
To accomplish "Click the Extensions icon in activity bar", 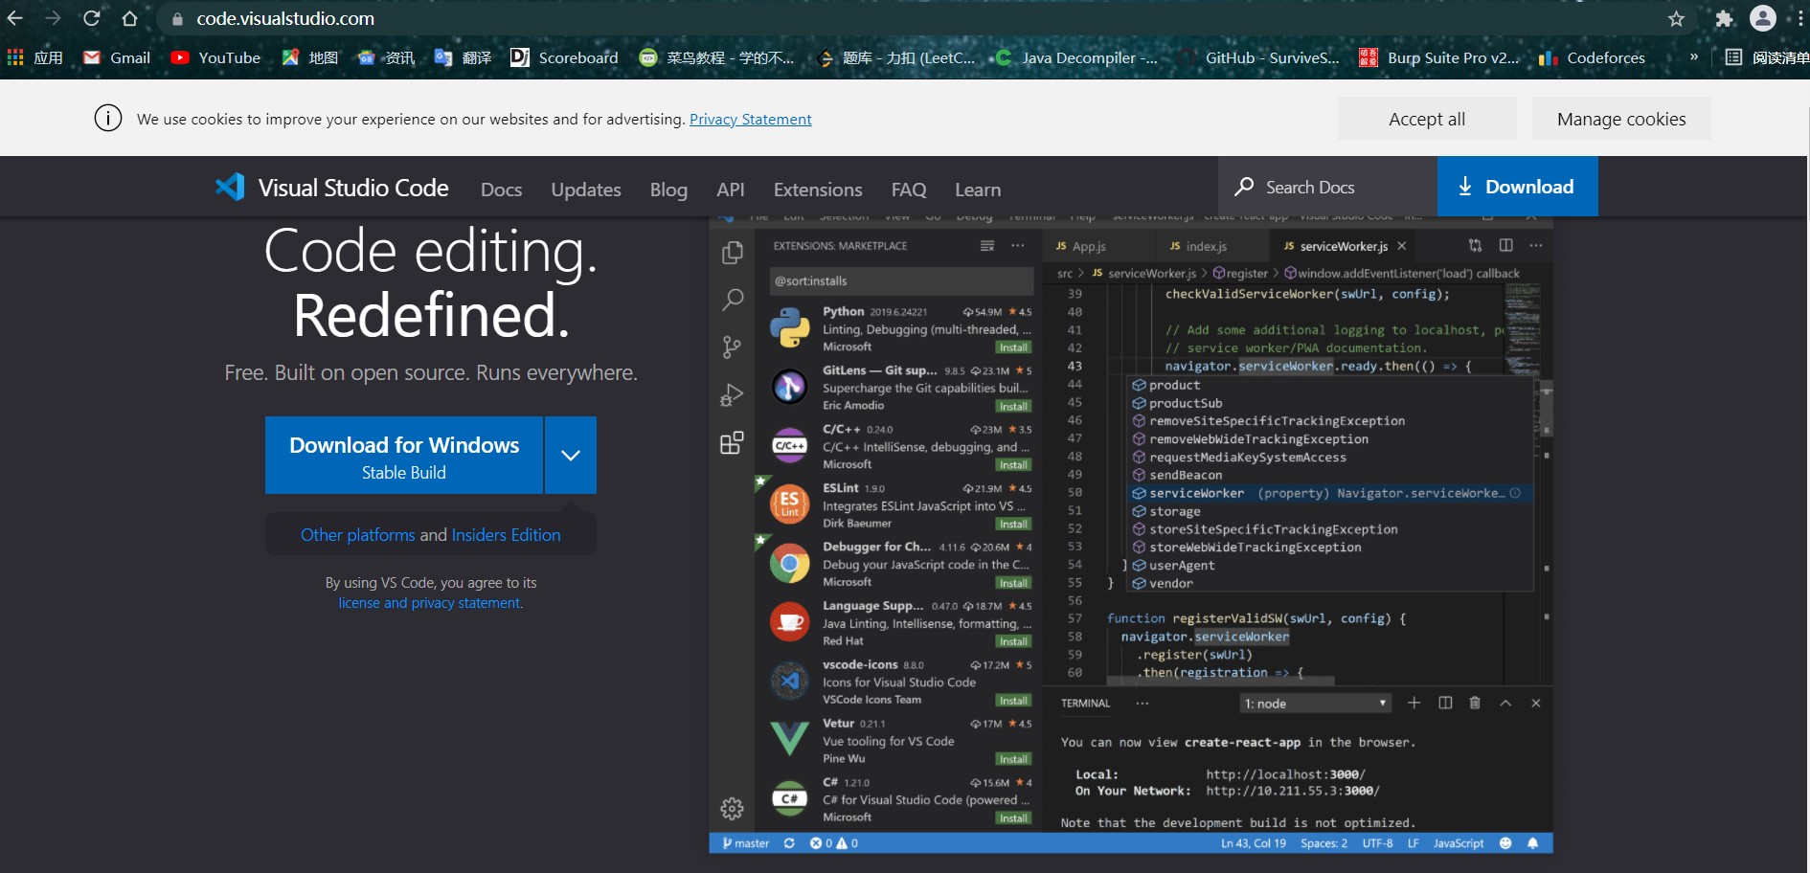I will click(733, 442).
